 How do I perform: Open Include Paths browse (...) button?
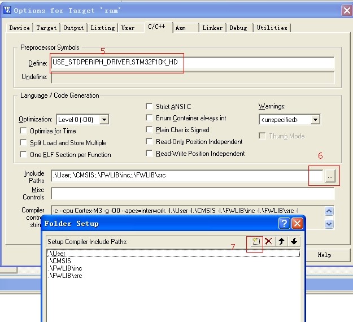tap(330, 177)
